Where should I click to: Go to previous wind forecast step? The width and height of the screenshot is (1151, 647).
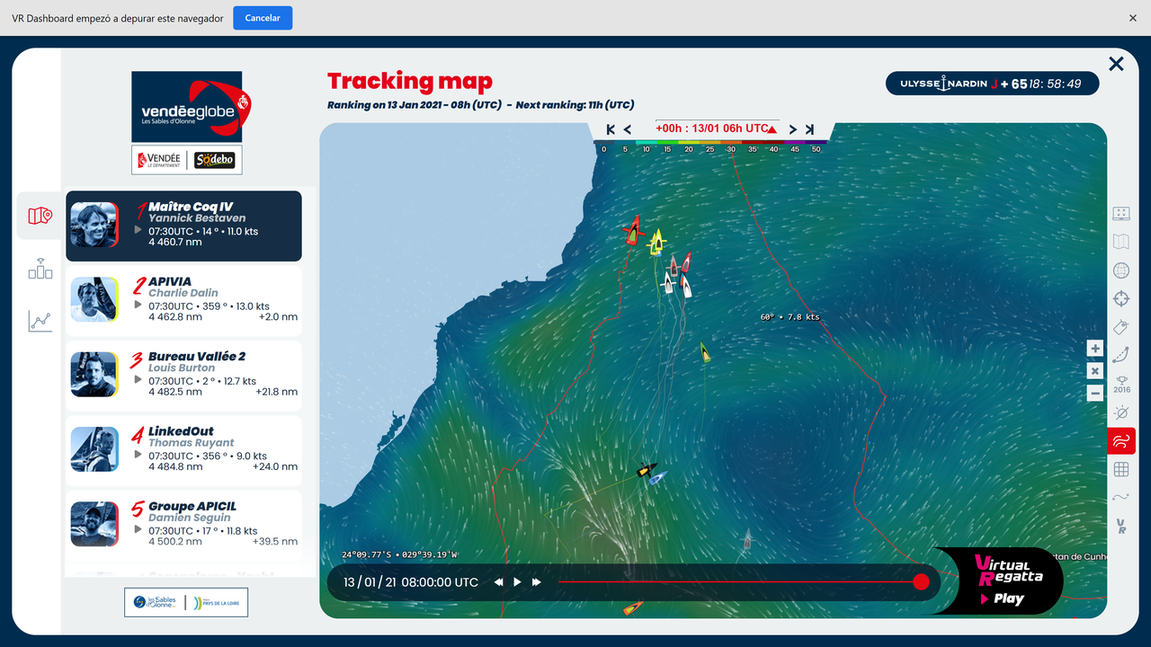(628, 129)
